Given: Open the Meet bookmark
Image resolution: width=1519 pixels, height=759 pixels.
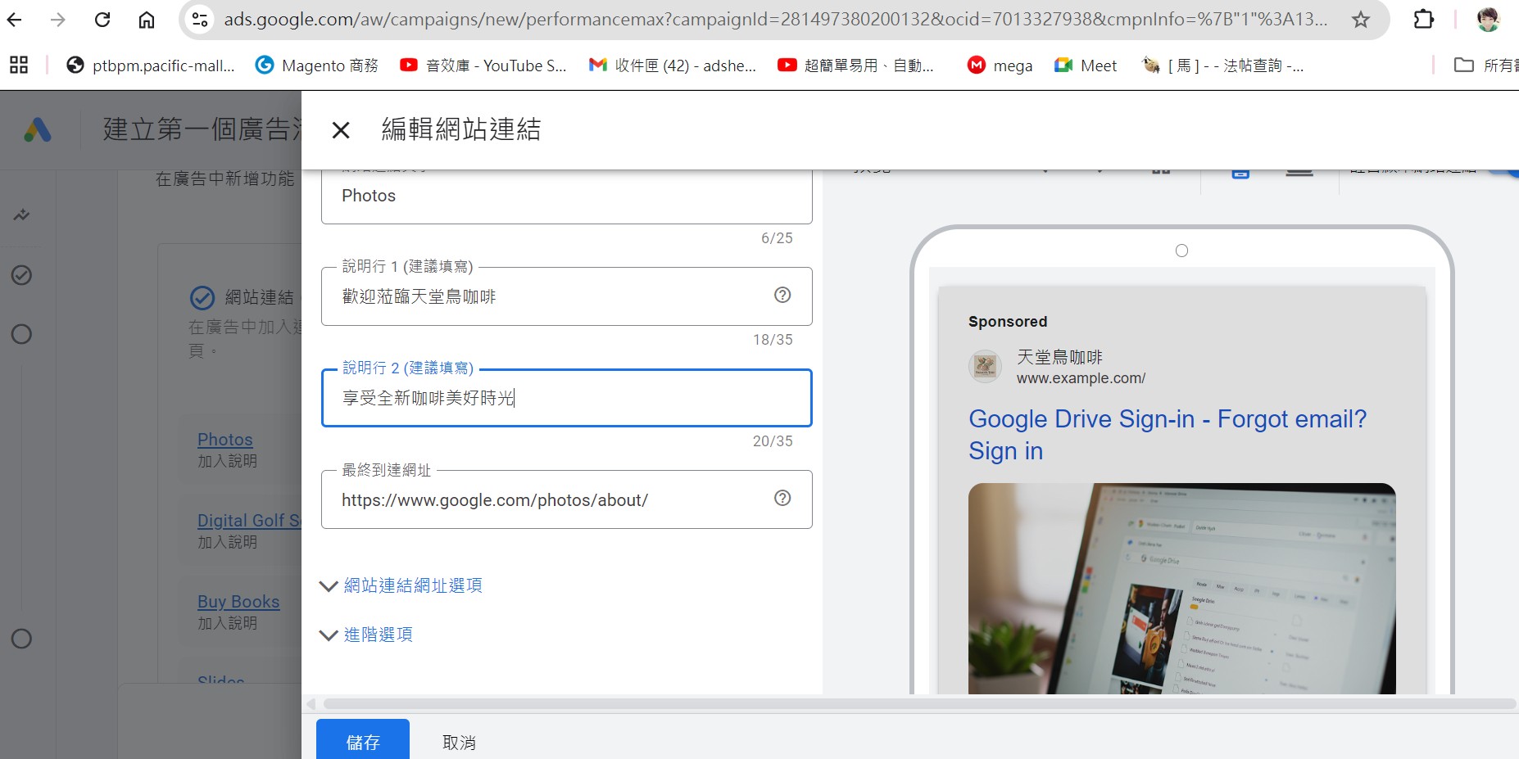Looking at the screenshot, I should pyautogui.click(x=1086, y=66).
